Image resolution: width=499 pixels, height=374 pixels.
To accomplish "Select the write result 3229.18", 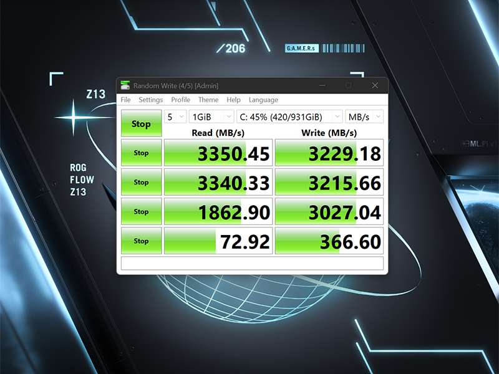I will pos(329,153).
